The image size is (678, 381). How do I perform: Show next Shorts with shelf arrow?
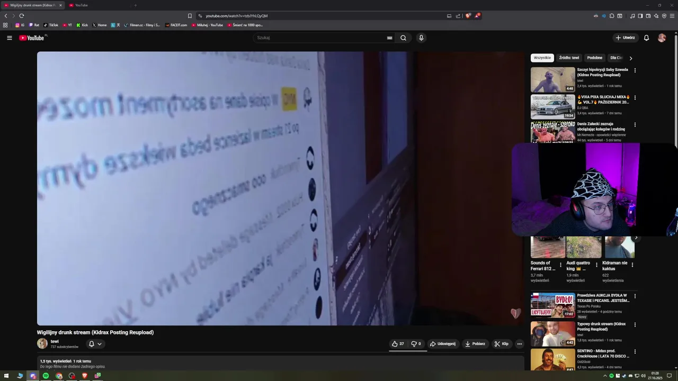pos(636,238)
